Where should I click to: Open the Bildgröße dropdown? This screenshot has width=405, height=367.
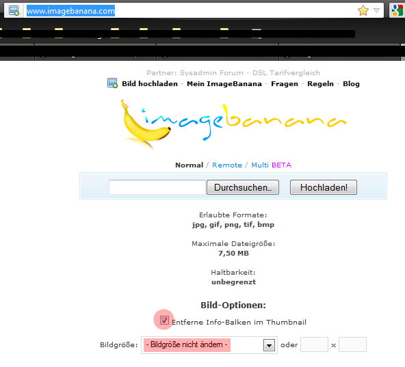[x=209, y=345]
